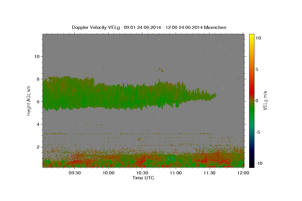The width and height of the screenshot is (302, 201).
Task: Click the colorbar tick label 5
Action: point(257,69)
